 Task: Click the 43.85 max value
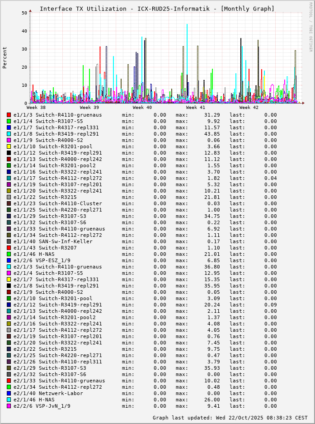pyautogui.click(x=212, y=134)
